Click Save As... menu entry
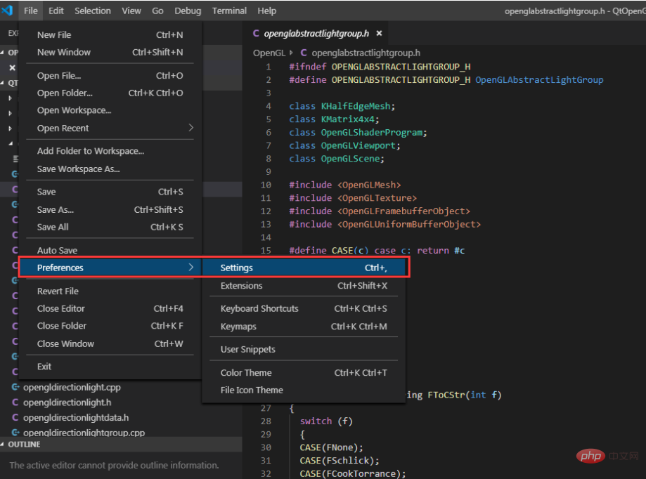The width and height of the screenshot is (646, 479). coord(110,210)
